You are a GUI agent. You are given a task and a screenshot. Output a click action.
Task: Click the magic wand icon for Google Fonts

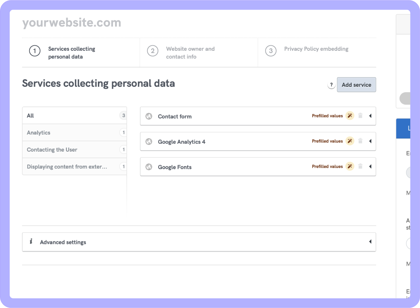pyautogui.click(x=350, y=166)
